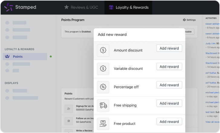Click the Signup for an Account icon
This screenshot has width=220, height=133.
69,109
